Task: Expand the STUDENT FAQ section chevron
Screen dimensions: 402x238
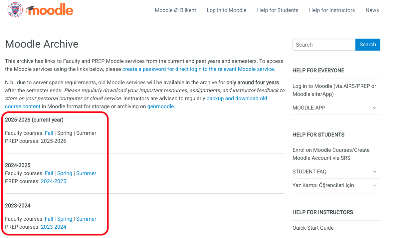Action: pos(375,172)
